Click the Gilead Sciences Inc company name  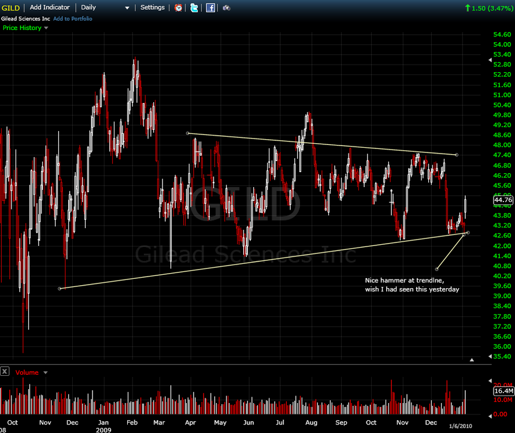(x=25, y=18)
